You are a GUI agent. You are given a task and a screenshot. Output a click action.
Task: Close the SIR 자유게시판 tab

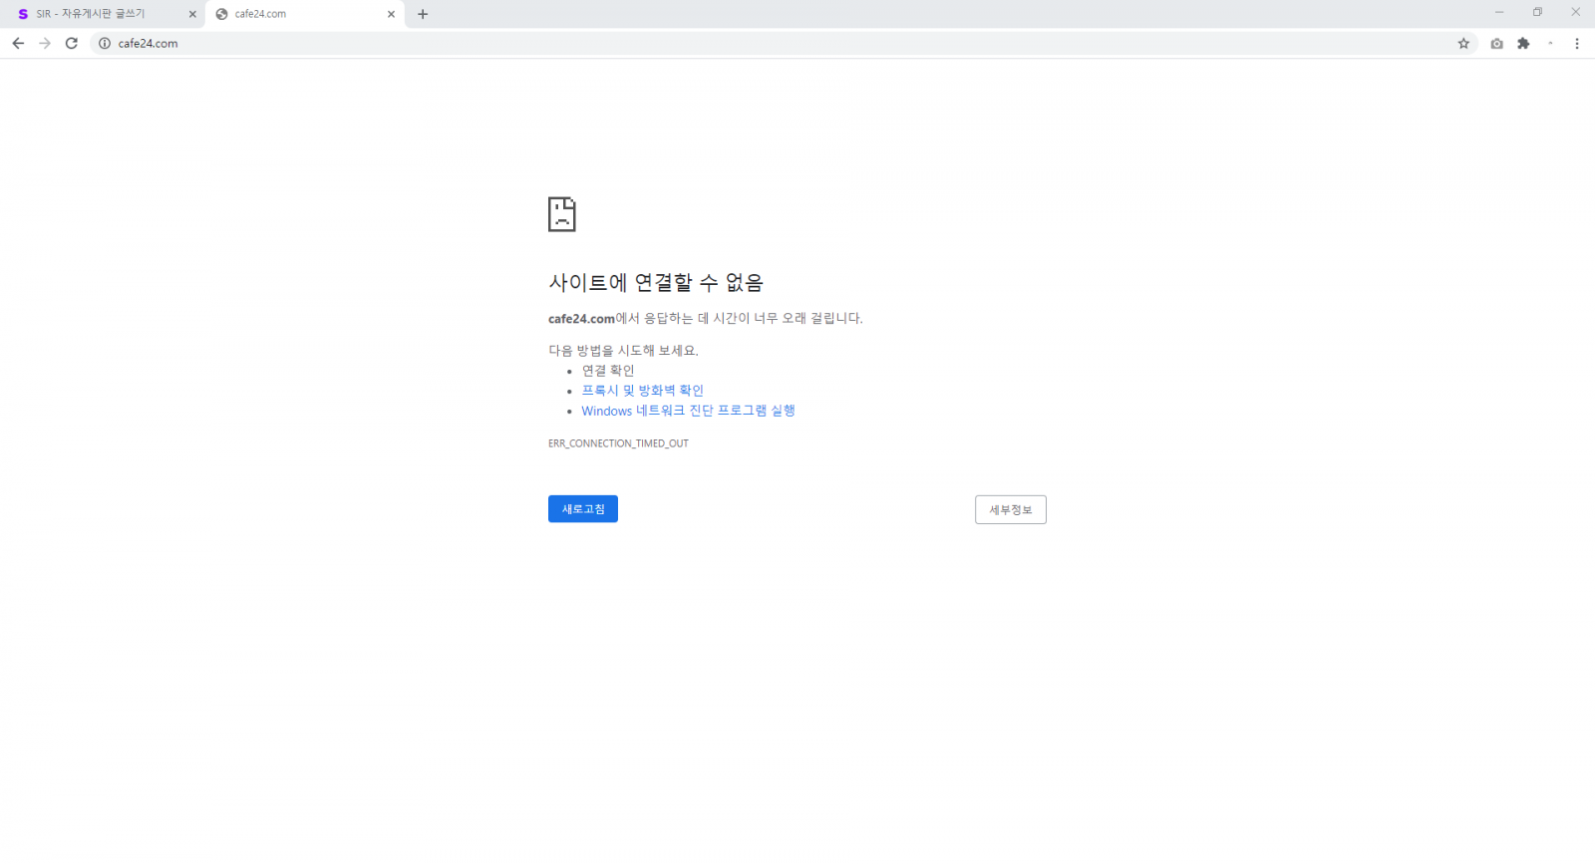click(x=192, y=14)
